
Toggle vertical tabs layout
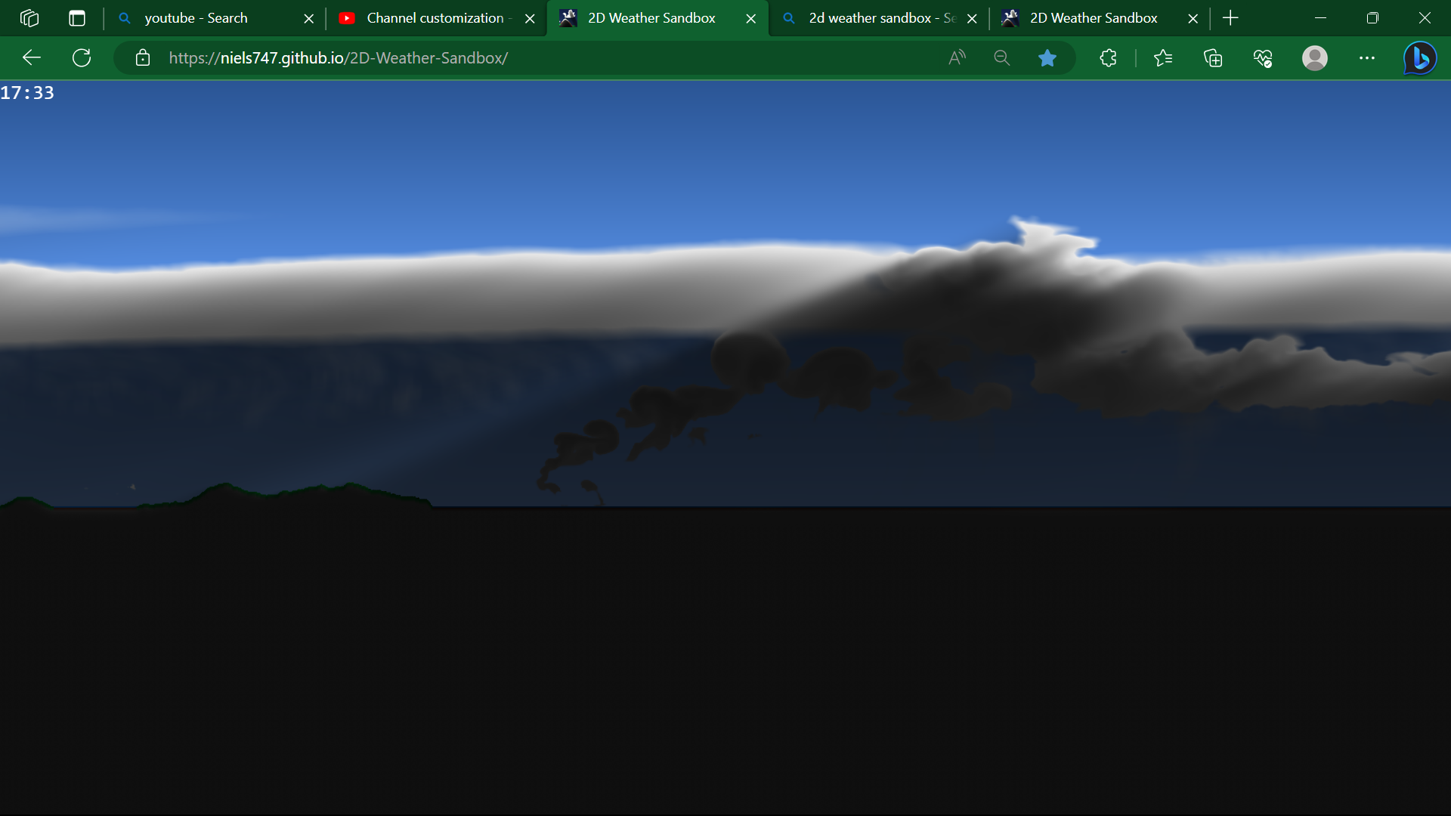[x=77, y=18]
